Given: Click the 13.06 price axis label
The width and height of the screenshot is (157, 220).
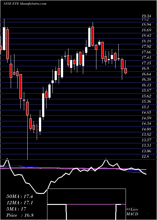Looking at the screenshot, I should pyautogui.click(x=146, y=151).
